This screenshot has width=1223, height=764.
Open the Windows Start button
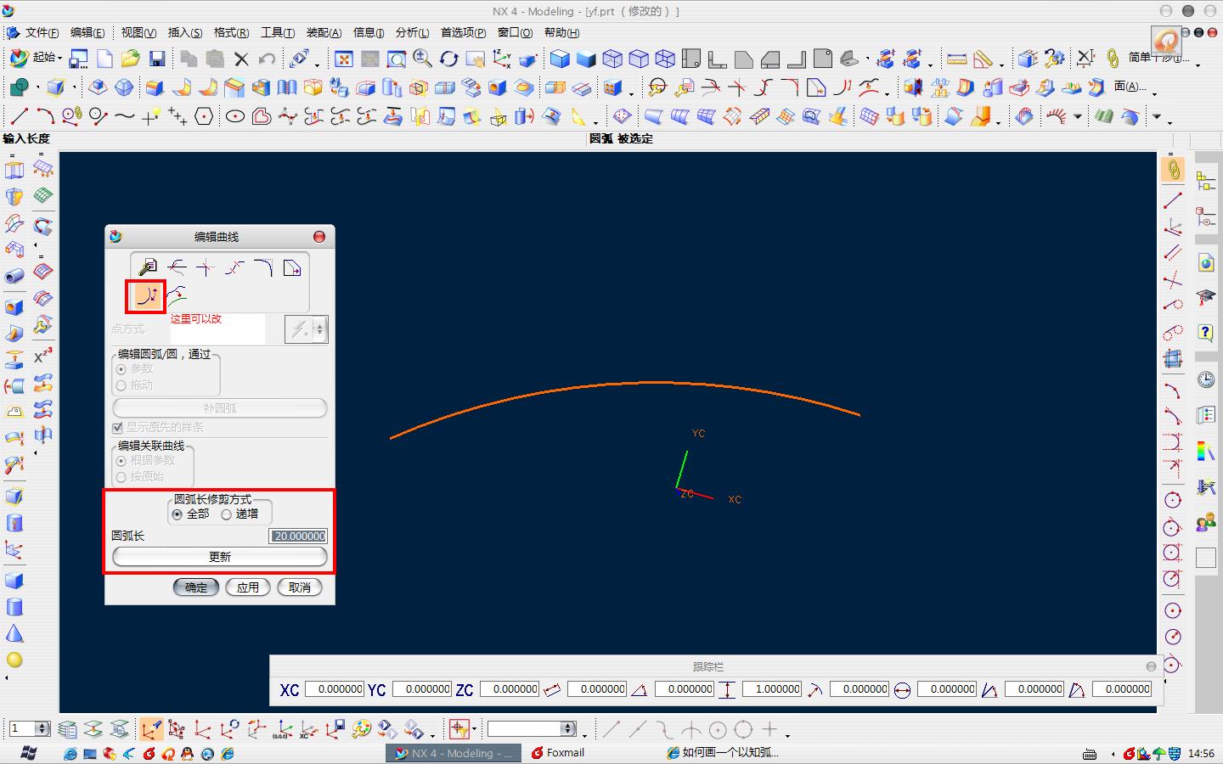pos(28,753)
